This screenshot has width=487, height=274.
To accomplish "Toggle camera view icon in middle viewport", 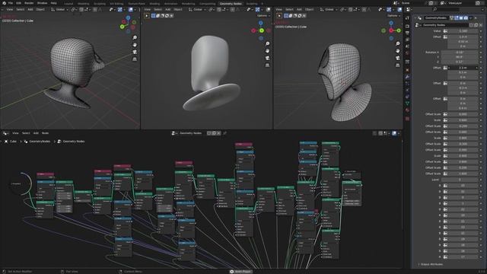I will tap(267, 58).
